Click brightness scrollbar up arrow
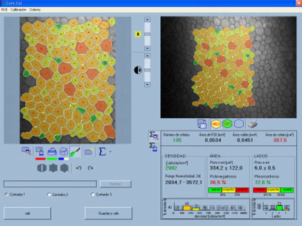Image resolution: width=302 pixels, height=226 pixels. (147, 19)
